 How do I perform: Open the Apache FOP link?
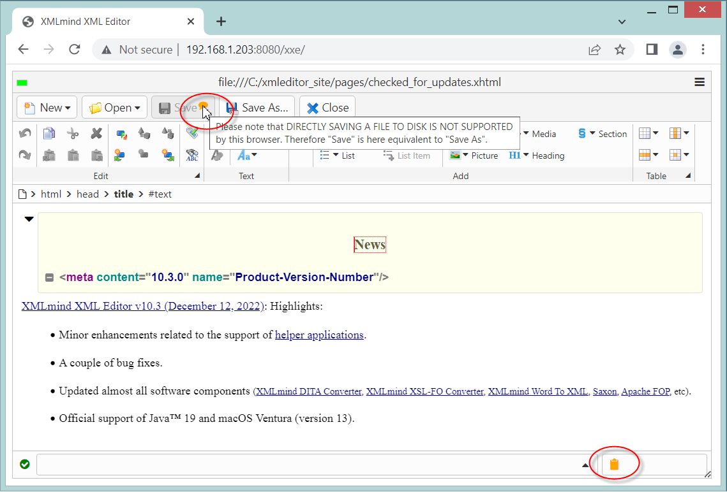pyautogui.click(x=645, y=391)
